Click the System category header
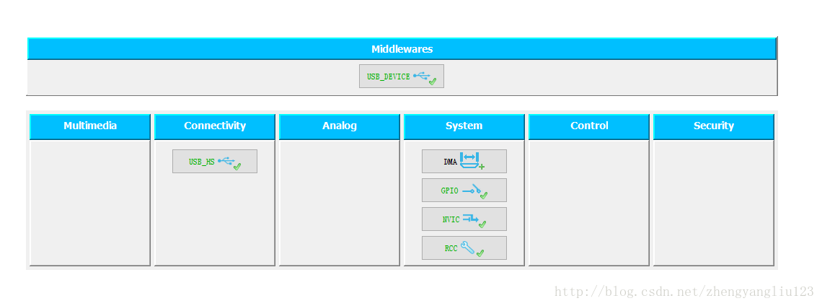The height and width of the screenshot is (306, 822). pos(464,126)
